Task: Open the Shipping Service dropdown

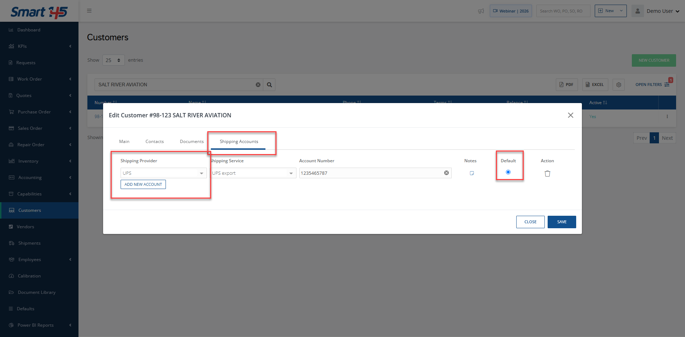Action: [253, 173]
